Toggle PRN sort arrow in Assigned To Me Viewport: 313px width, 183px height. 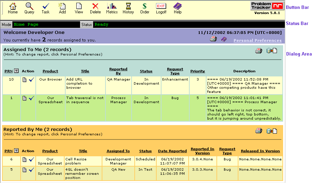click(x=16, y=71)
